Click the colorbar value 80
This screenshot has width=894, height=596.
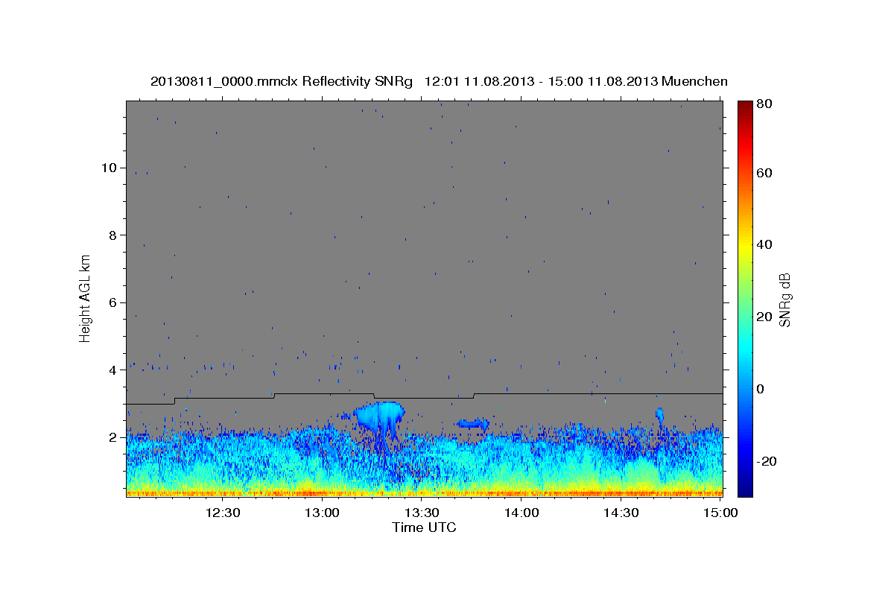[764, 104]
